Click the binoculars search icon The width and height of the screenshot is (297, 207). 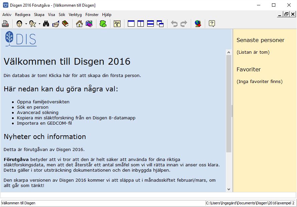[x=46, y=24]
